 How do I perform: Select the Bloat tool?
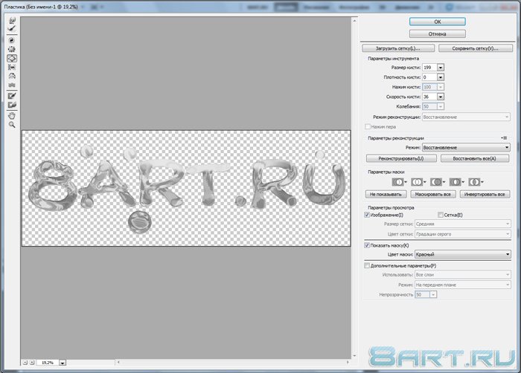click(12, 58)
